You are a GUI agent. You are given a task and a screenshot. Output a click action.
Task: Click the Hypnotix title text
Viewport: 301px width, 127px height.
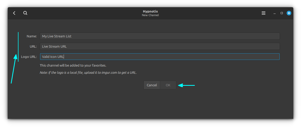point(150,11)
